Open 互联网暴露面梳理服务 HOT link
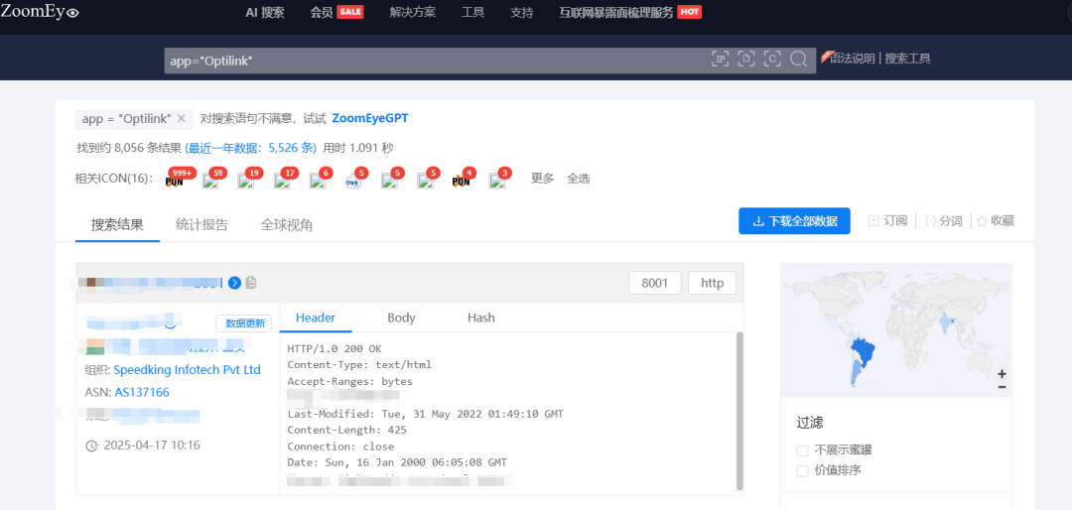 tap(630, 12)
